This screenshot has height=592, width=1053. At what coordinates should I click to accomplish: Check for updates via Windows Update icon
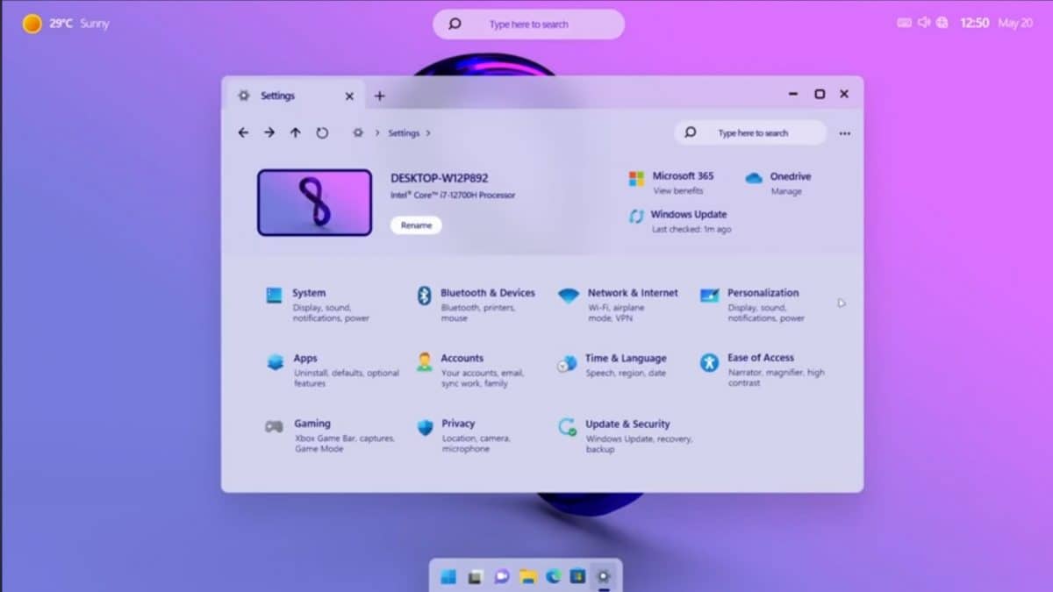(636, 217)
